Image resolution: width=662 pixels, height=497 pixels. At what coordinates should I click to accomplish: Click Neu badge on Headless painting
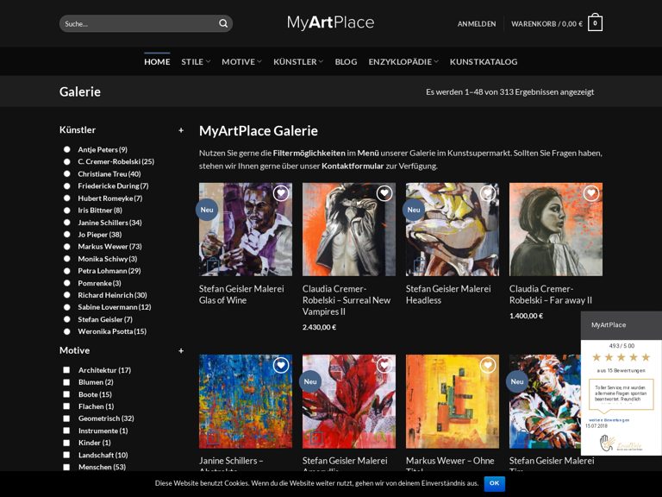coord(414,210)
